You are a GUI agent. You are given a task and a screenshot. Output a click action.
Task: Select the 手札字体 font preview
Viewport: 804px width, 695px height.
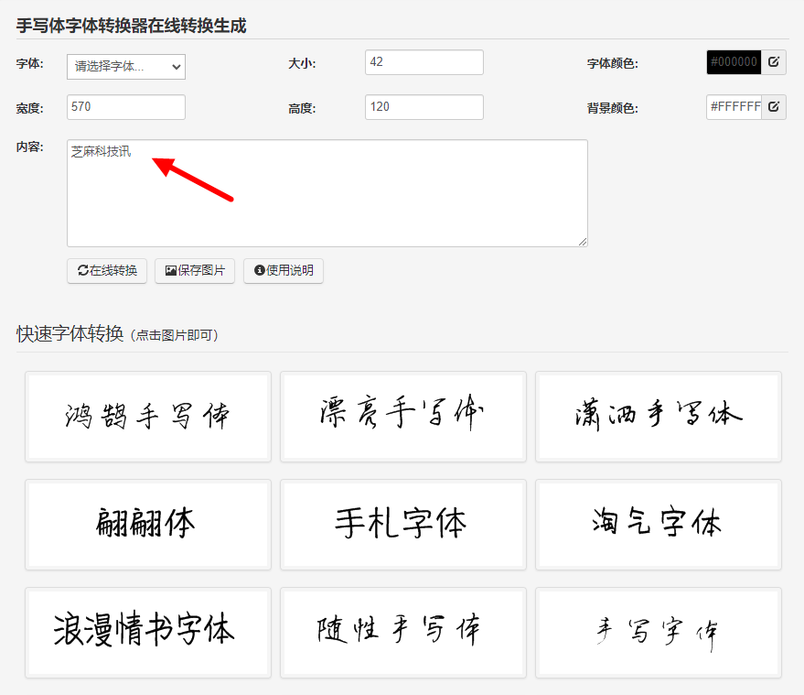tap(402, 525)
